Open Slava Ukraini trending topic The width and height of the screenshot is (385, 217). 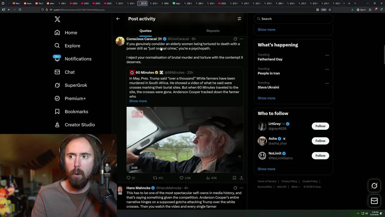click(268, 87)
